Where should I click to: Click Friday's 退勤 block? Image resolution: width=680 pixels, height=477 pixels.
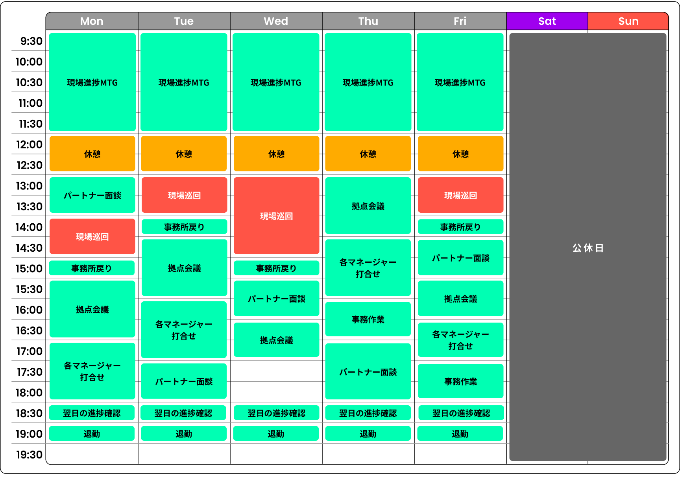(x=460, y=433)
